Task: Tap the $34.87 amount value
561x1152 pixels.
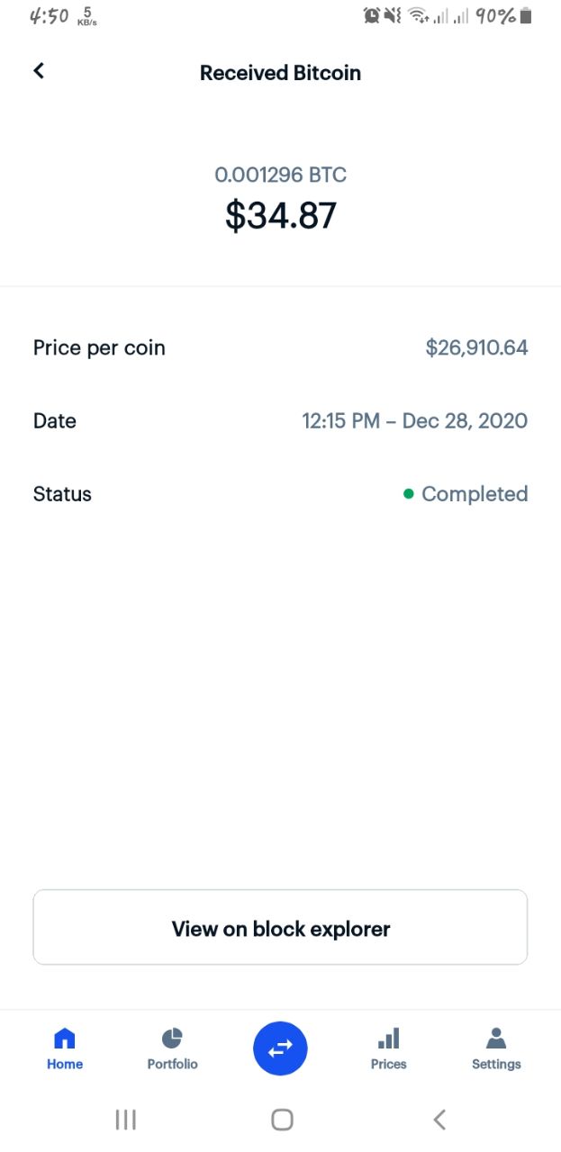Action: (x=280, y=215)
